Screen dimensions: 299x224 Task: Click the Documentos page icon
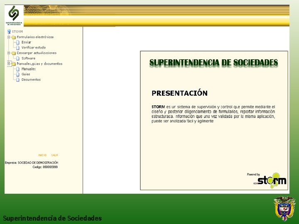tap(18, 80)
